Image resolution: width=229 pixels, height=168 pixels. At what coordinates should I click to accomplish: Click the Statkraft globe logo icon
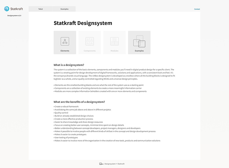[7, 9]
